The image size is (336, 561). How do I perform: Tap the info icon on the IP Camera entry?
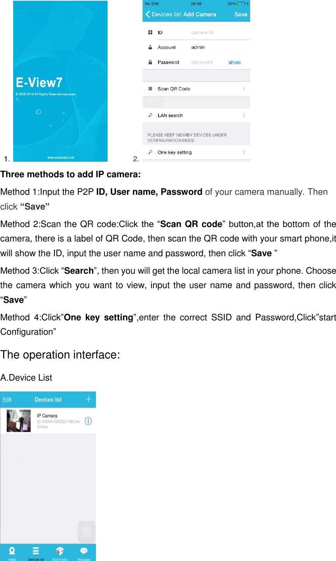[88, 421]
